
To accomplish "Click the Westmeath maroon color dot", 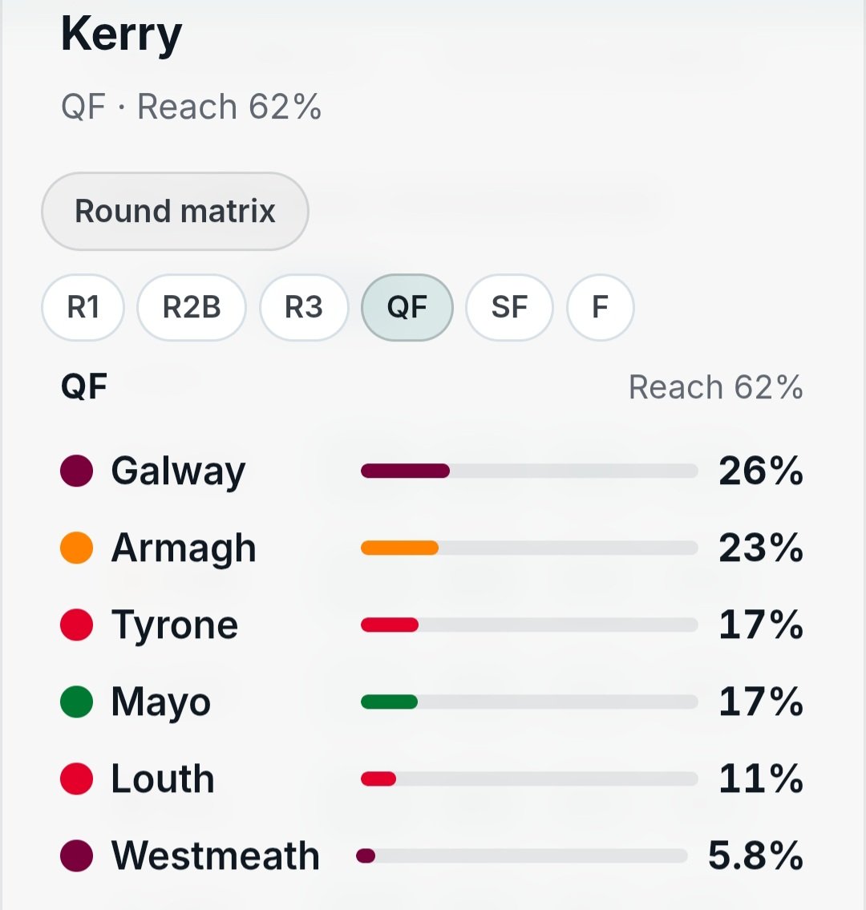I will (x=77, y=855).
